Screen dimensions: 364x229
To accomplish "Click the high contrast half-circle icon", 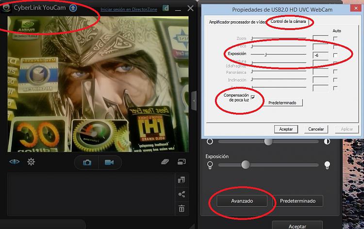I will click(327, 141).
